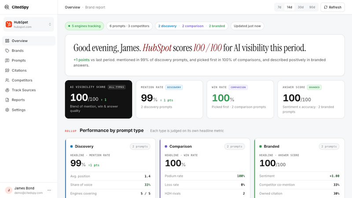Click the Loss rate row
The width and height of the screenshot is (352, 198).
(x=205, y=185)
